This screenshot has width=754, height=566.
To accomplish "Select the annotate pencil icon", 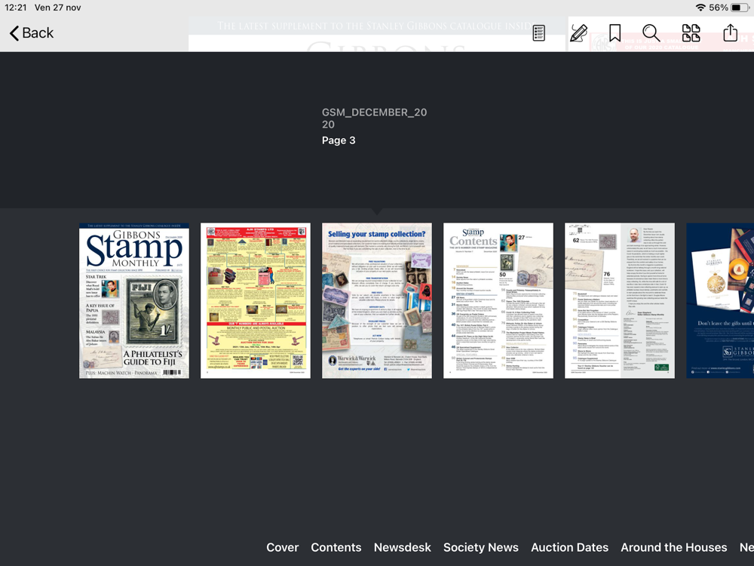I will coord(578,32).
